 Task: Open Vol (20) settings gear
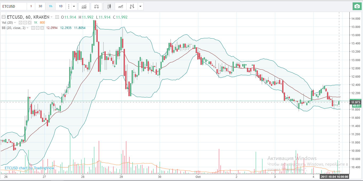(x=25, y=23)
